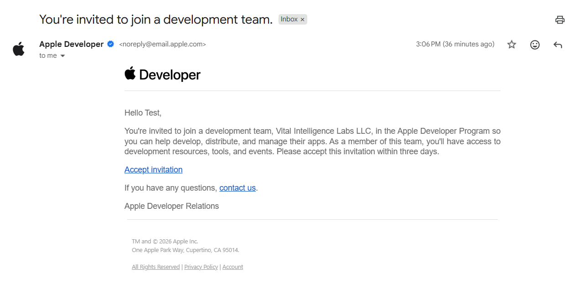
Task: Open the Accept invitation link
Action: tap(153, 170)
